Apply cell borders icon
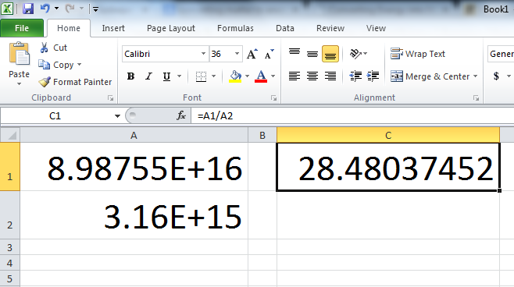 [x=201, y=76]
